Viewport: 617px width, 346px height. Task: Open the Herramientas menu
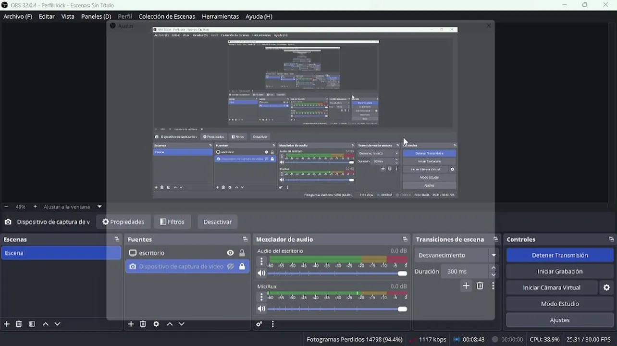pyautogui.click(x=220, y=16)
